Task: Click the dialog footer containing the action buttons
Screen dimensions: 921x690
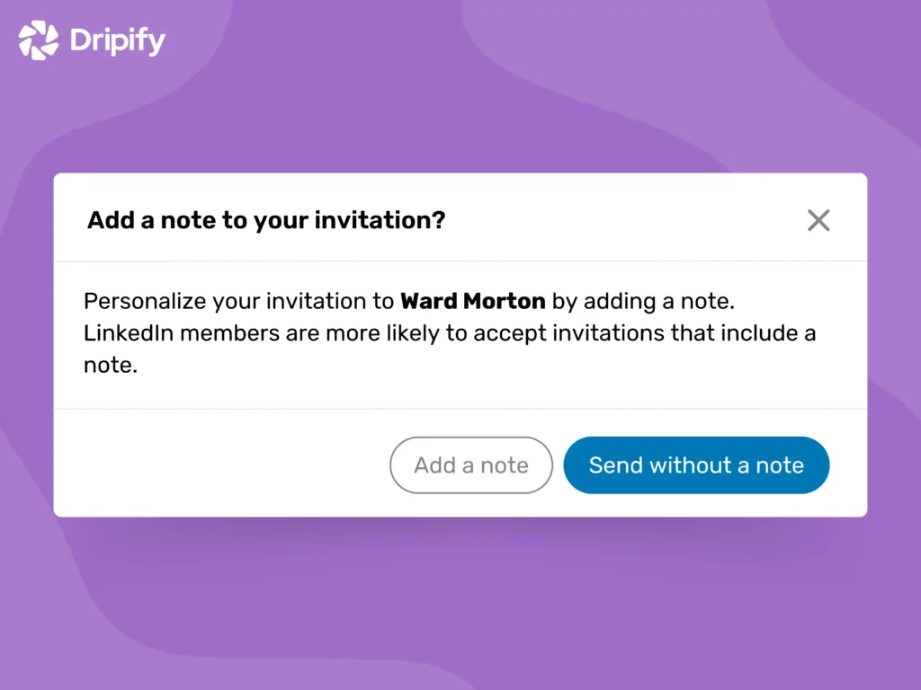Action: [225, 464]
